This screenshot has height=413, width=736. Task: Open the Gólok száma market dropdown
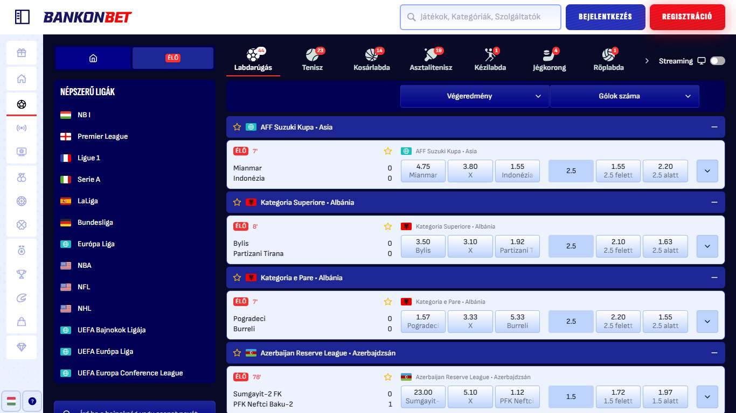click(624, 96)
